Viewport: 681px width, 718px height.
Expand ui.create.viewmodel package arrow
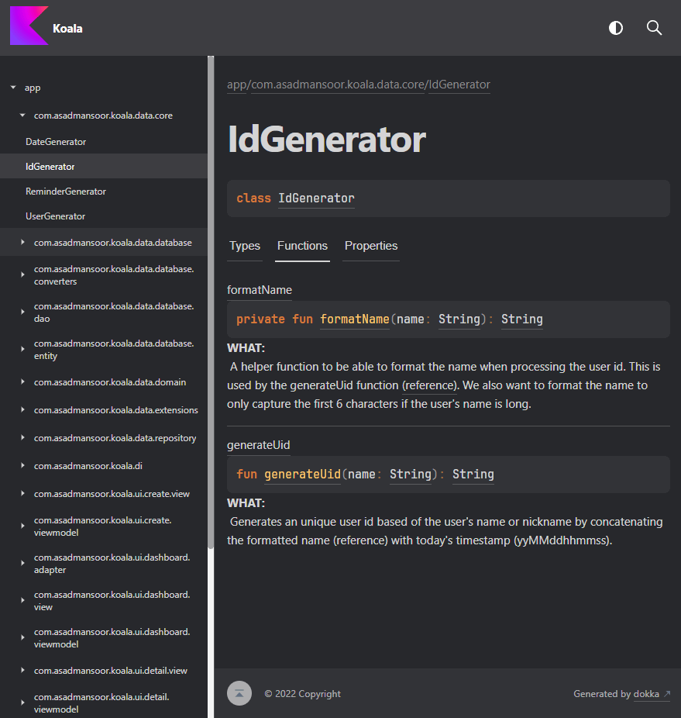click(22, 526)
